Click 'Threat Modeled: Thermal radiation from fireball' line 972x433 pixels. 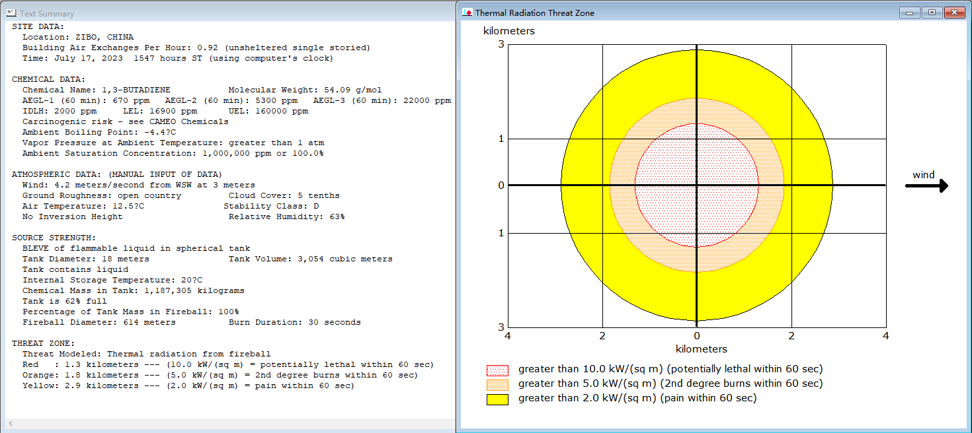pyautogui.click(x=147, y=354)
